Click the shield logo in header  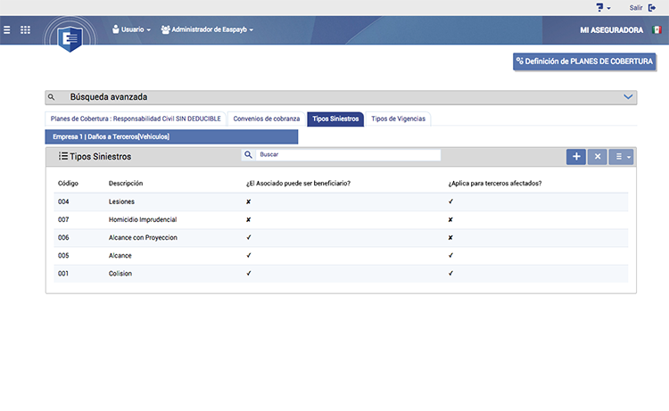69,37
